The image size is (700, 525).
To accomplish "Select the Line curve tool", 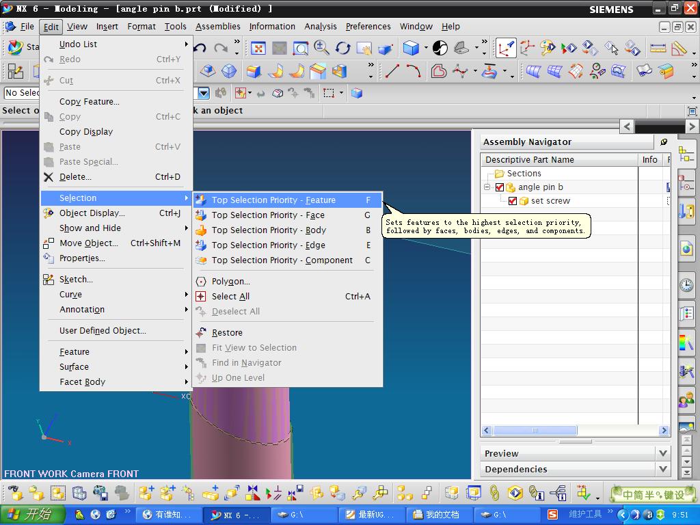I will (392, 71).
